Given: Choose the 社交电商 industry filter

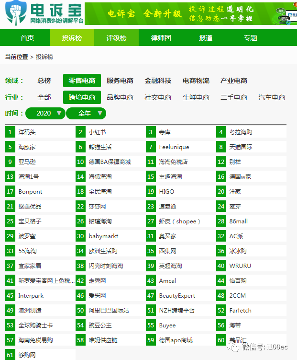Looking at the screenshot, I should coord(158,97).
